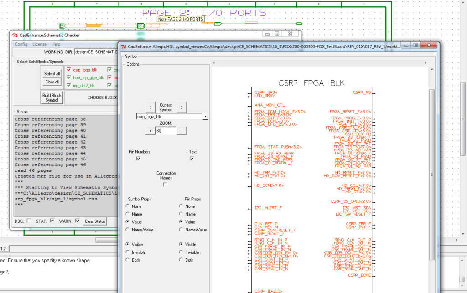Click symbol viewer Tk window icon

[123, 46]
